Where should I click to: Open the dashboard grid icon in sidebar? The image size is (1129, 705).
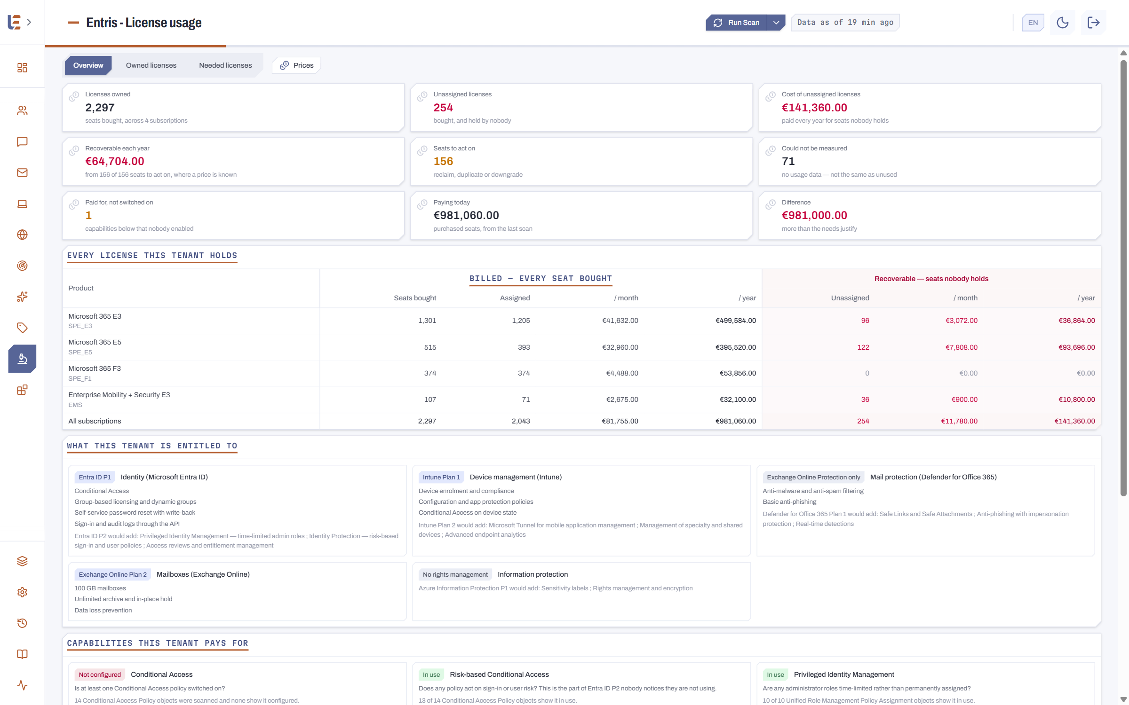22,68
